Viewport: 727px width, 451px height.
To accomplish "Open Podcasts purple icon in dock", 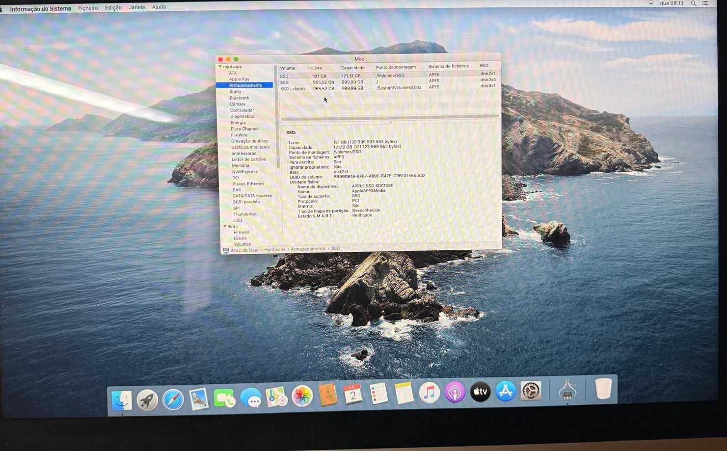I will (x=455, y=392).
